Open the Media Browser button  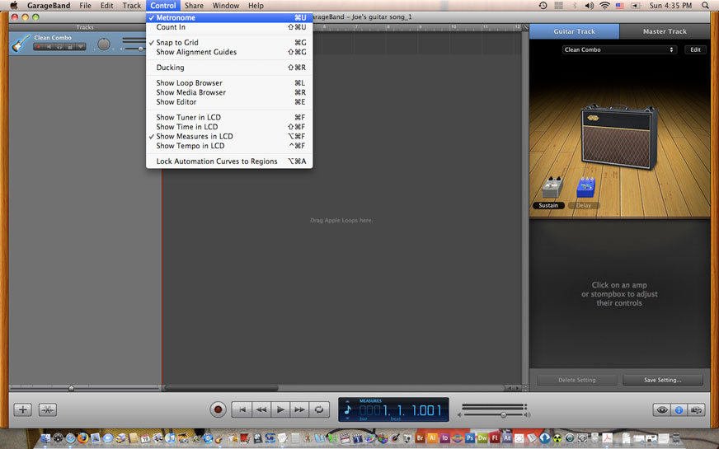tap(697, 409)
